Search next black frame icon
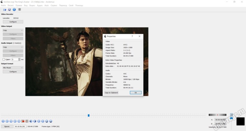Image resolution: width=246 pixels, height=131 pixels. coord(35,121)
